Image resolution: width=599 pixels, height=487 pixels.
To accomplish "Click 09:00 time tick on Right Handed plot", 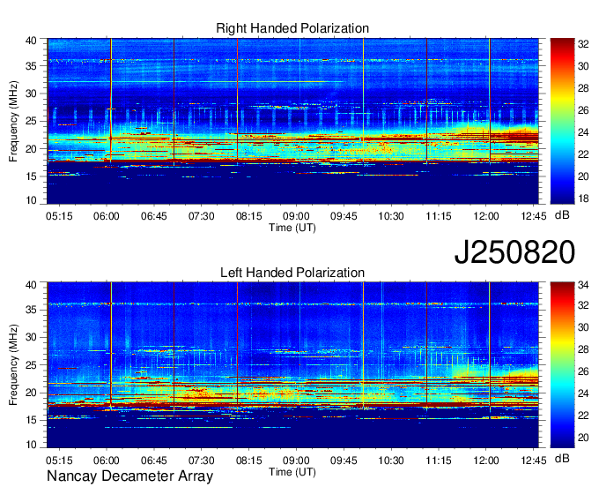I will 296,216.
